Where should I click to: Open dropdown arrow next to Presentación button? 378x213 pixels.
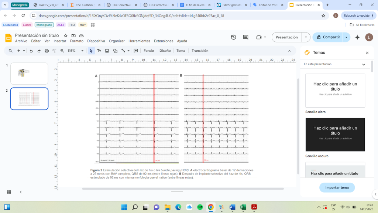[x=306, y=37]
